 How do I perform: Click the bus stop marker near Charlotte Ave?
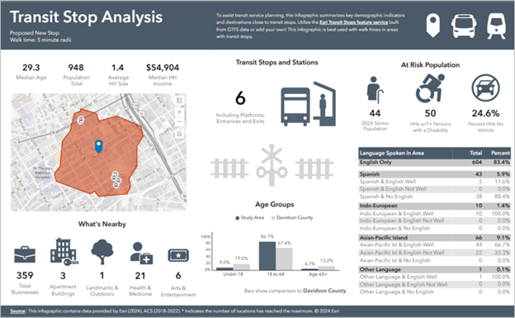click(x=80, y=121)
